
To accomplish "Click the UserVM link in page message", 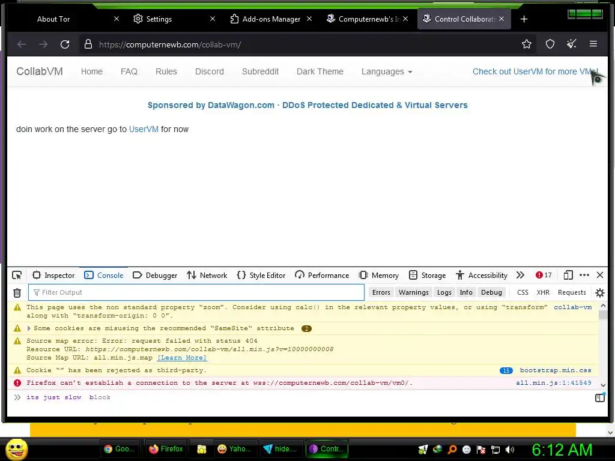I will (144, 129).
